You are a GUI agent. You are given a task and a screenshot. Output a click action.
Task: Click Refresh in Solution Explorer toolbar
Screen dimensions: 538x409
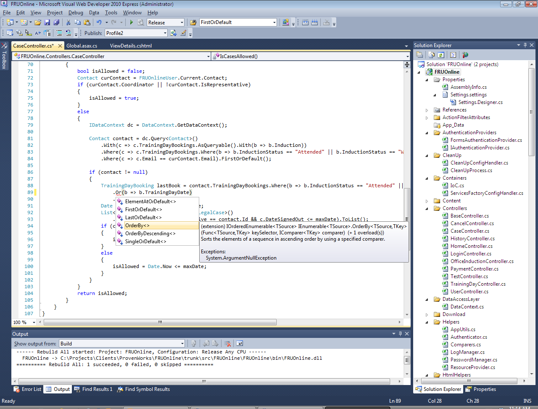click(x=441, y=55)
